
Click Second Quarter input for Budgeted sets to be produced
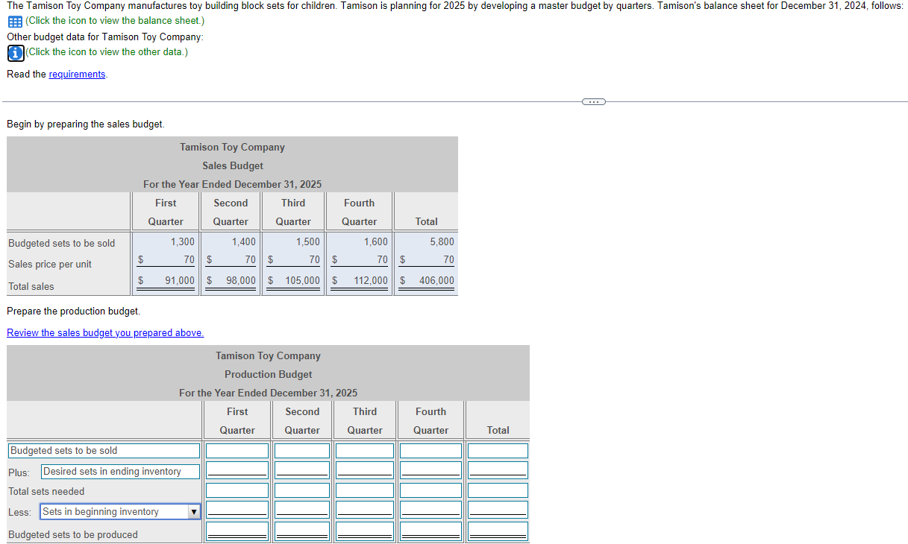coord(302,530)
